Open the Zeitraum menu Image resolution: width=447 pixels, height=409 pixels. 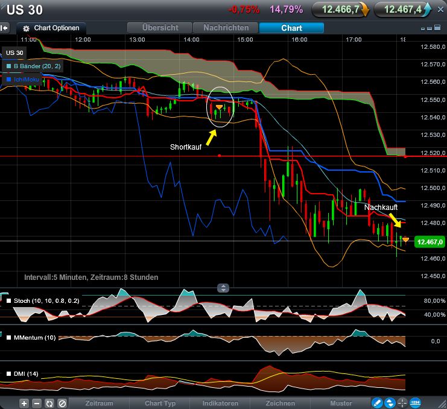click(99, 403)
